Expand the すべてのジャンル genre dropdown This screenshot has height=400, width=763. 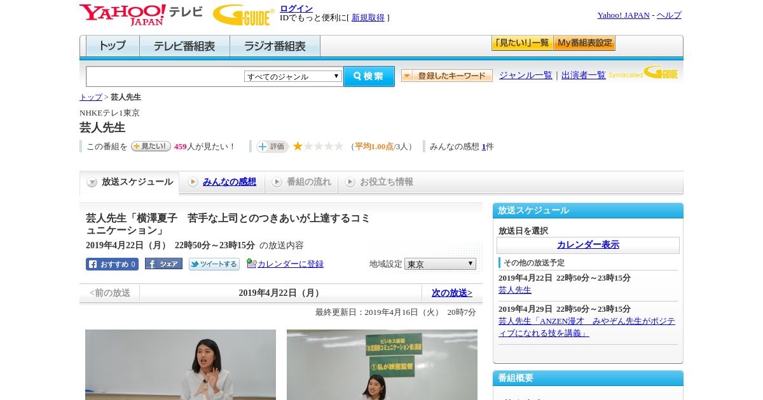click(x=293, y=76)
